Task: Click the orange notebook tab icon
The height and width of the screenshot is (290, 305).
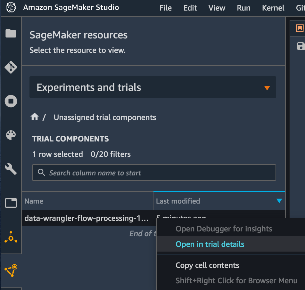Action: pyautogui.click(x=300, y=28)
